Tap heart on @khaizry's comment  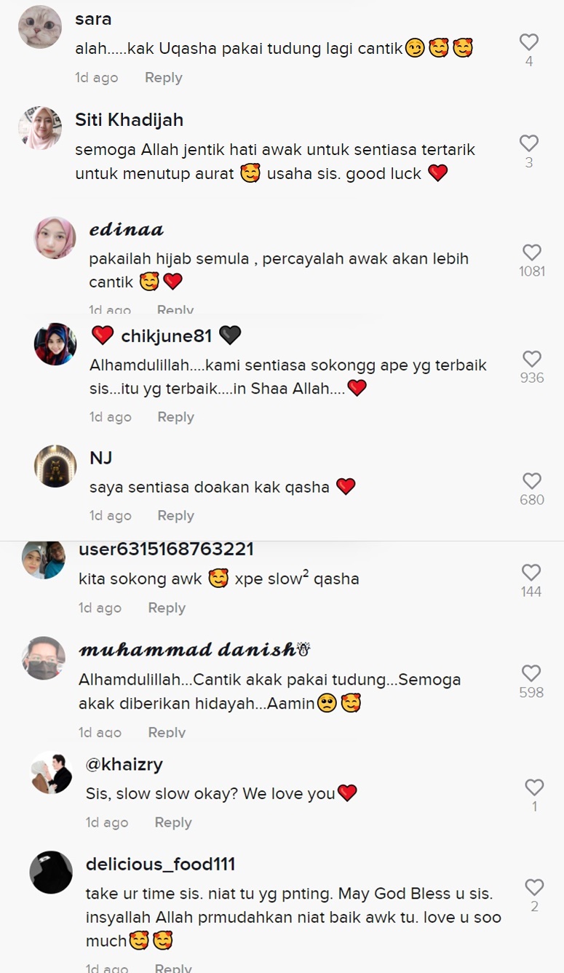(x=534, y=787)
